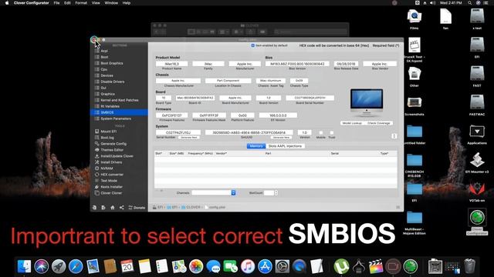The width and height of the screenshot is (494, 277).
Task: Select Disable Drivers in the sidebar
Action: coord(113,82)
